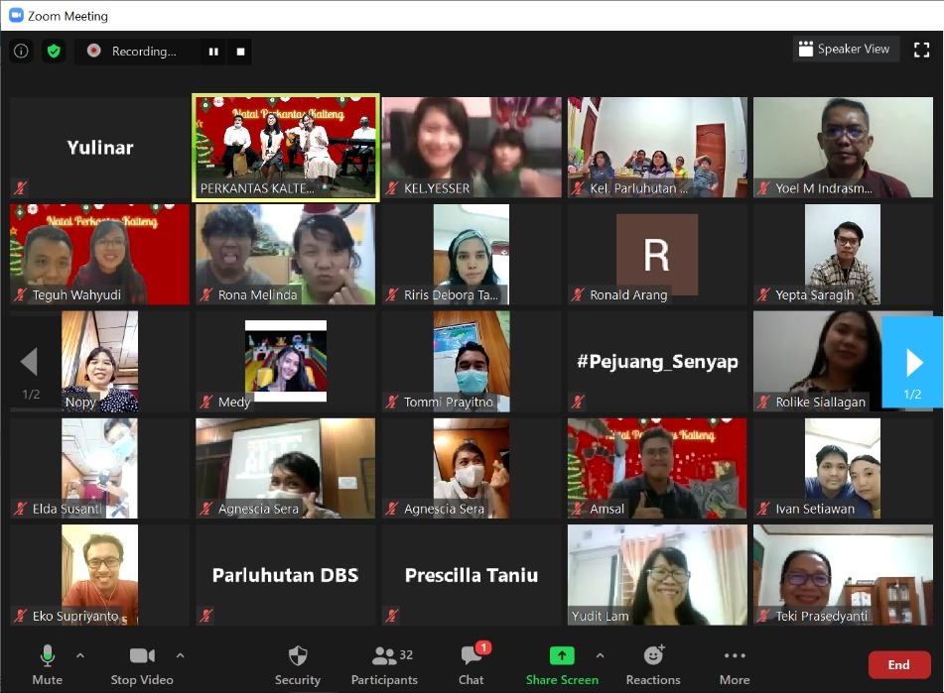This screenshot has width=944, height=693.
Task: Enter full screen mode
Action: [x=920, y=50]
